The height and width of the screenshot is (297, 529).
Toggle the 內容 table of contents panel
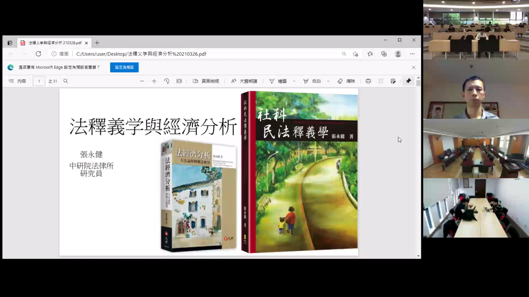tap(17, 81)
